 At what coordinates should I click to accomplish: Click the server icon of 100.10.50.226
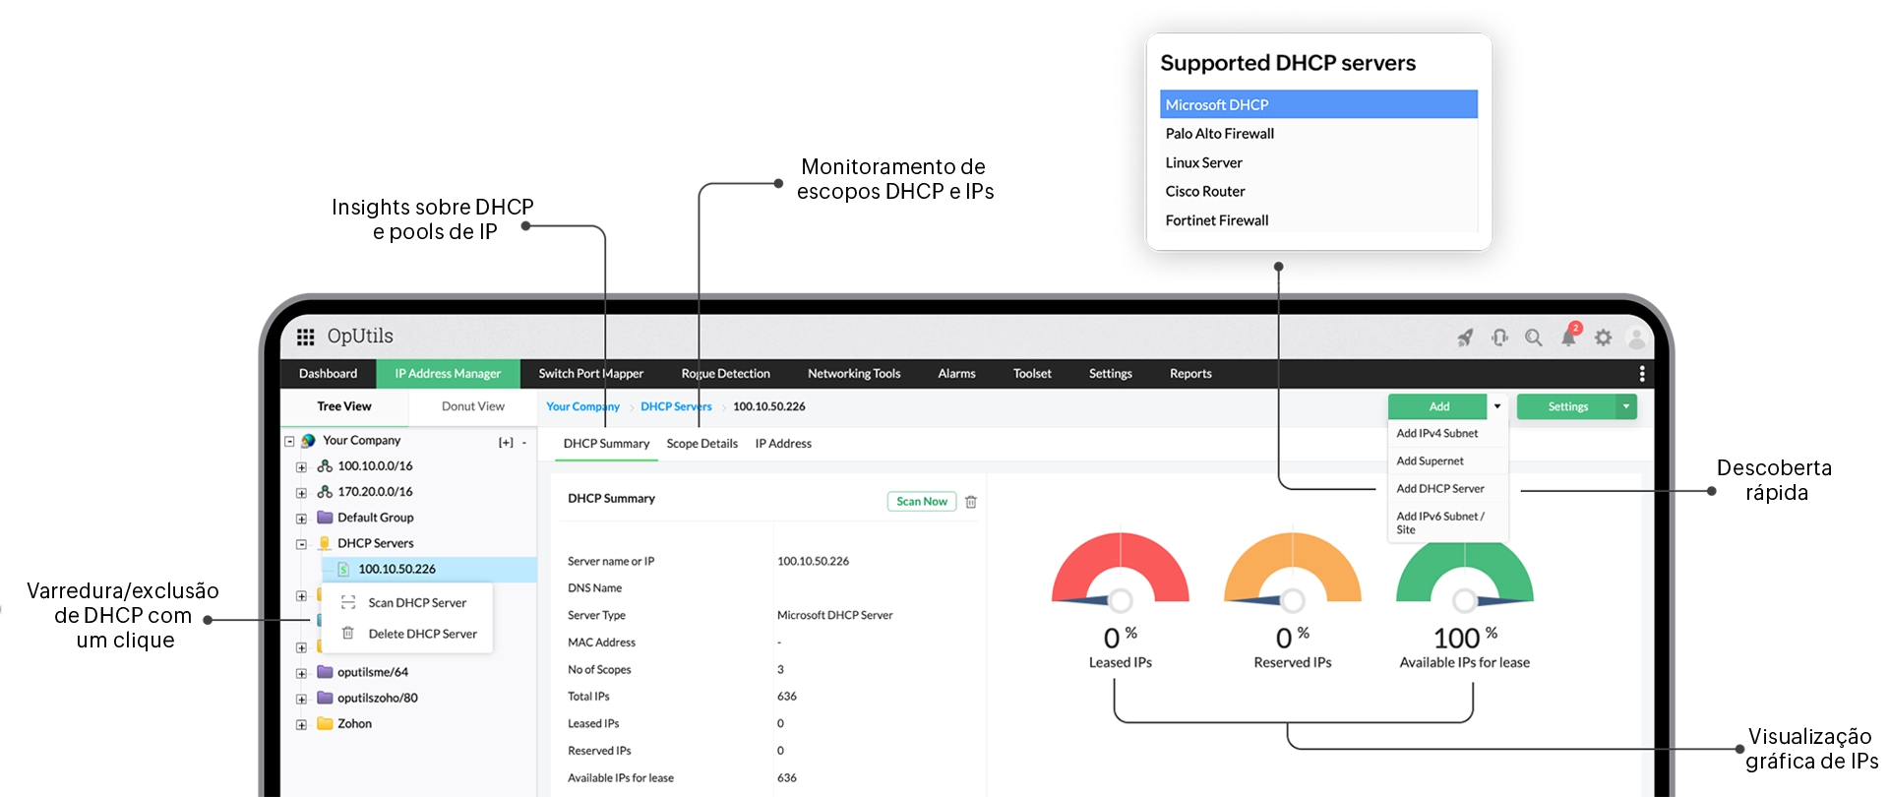pos(343,569)
